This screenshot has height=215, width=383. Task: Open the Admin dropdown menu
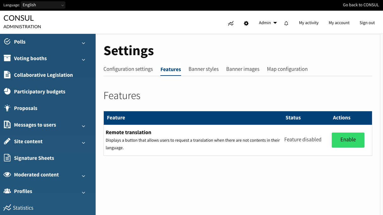pos(268,23)
